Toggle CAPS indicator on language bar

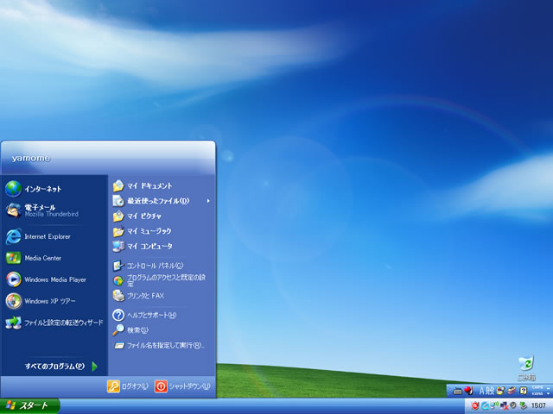pos(537,387)
